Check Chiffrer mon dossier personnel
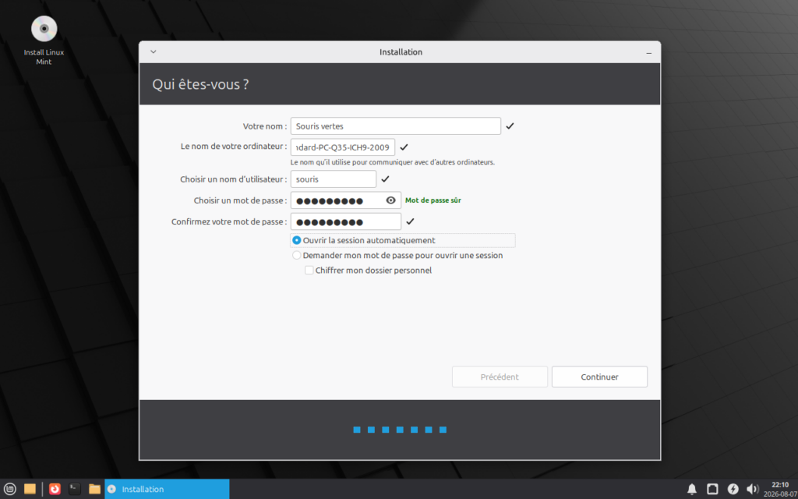798x499 pixels. pos(368,271)
